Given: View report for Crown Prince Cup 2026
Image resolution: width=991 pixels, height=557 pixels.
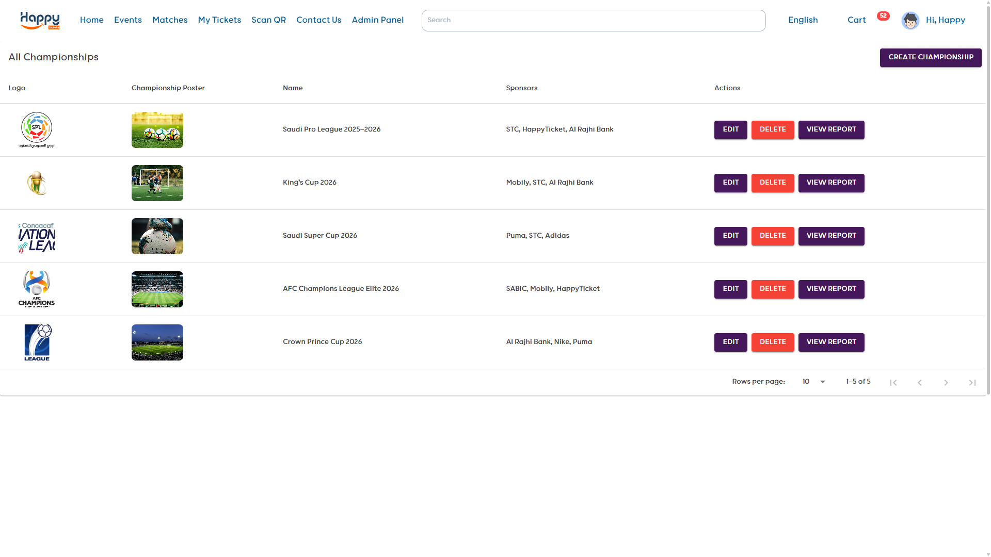Looking at the screenshot, I should 831,342.
